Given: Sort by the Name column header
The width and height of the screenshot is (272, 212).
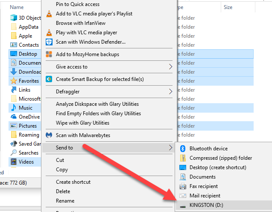Looking at the screenshot, I should click(17, 7).
